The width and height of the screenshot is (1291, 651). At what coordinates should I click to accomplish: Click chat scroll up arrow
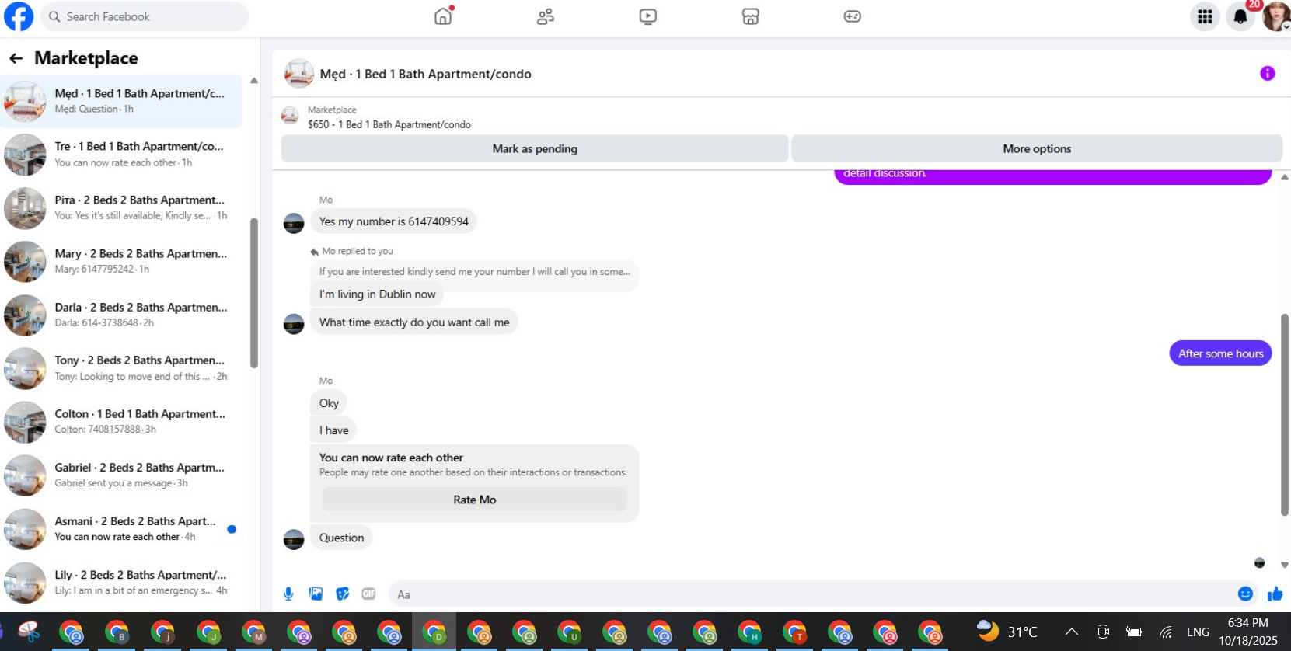[1284, 178]
